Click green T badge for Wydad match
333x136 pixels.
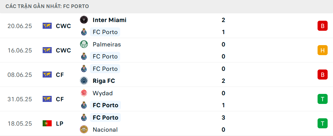[x=322, y=99]
